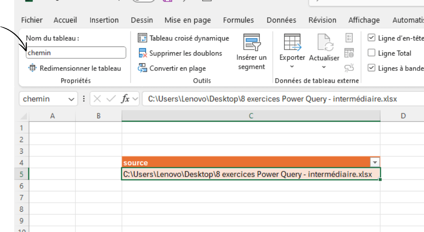Select row 3 header
424x232 pixels.
point(21,151)
